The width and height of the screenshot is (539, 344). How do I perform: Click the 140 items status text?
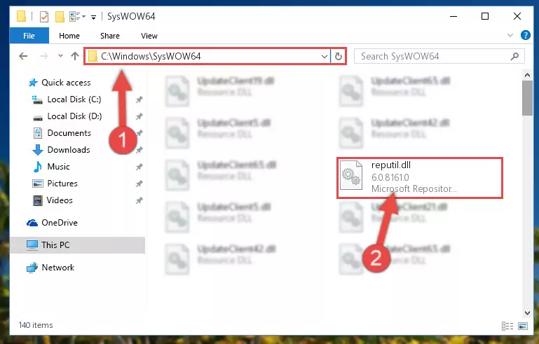(x=36, y=325)
